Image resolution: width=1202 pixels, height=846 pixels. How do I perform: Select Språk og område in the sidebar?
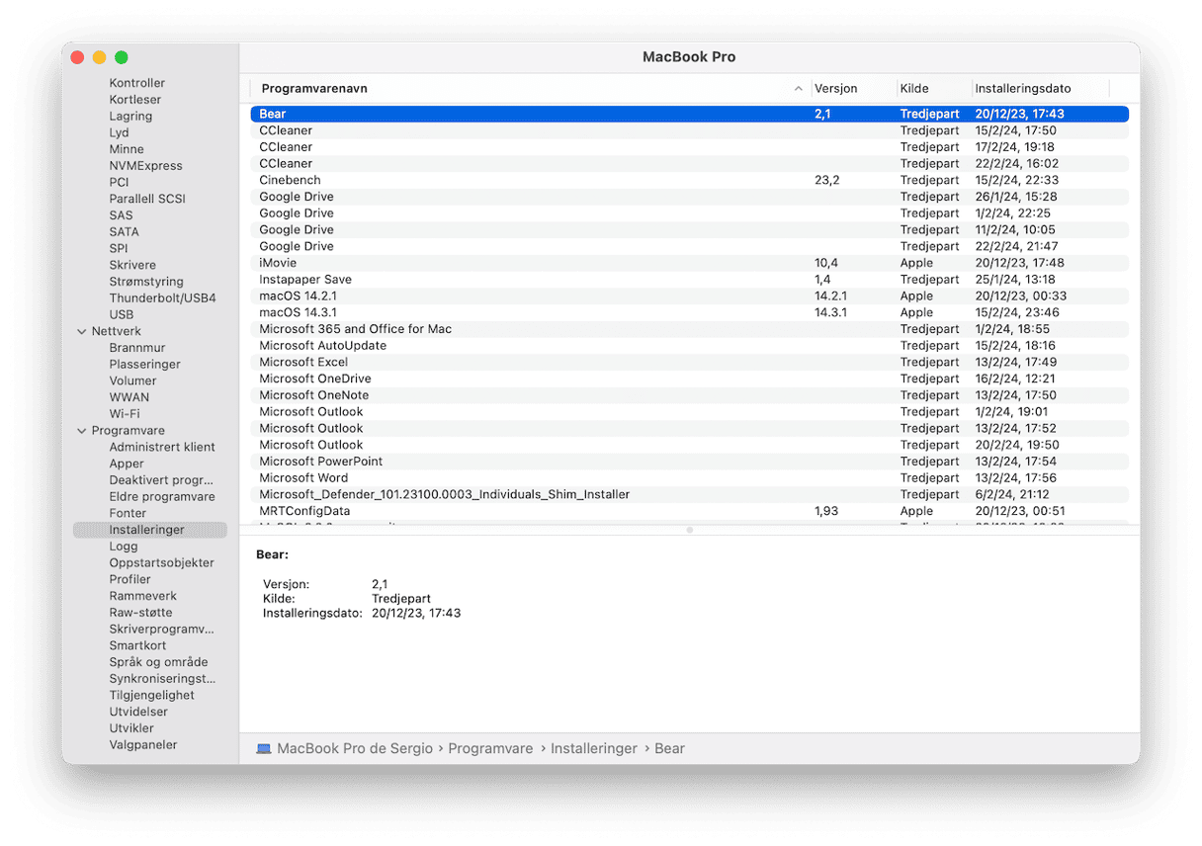[x=158, y=662]
